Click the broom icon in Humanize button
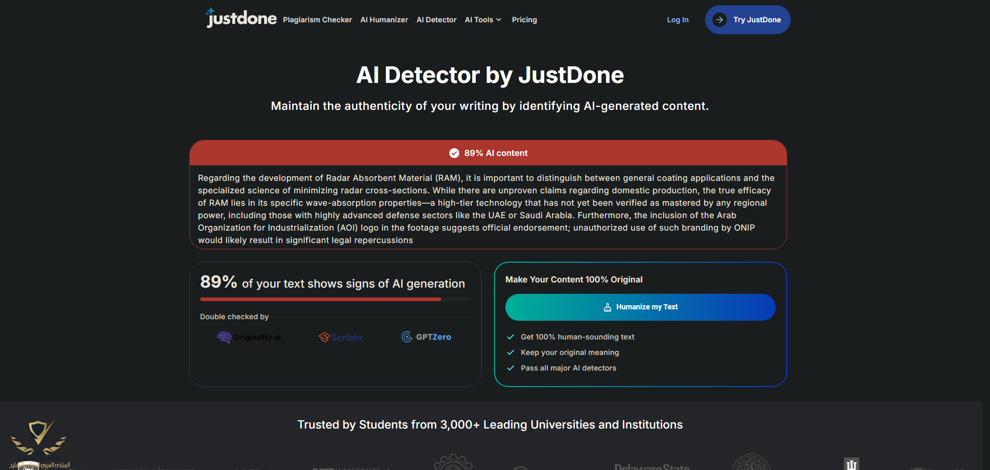 click(608, 307)
